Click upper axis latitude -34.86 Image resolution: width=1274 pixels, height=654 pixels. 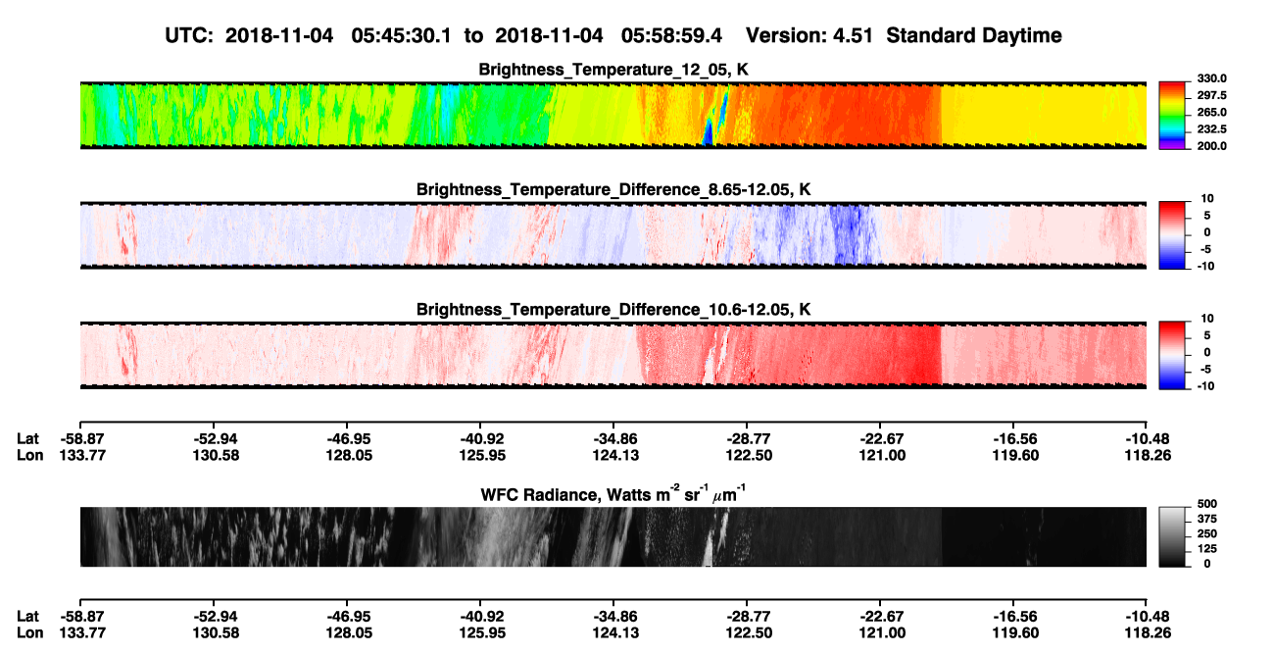(613, 438)
